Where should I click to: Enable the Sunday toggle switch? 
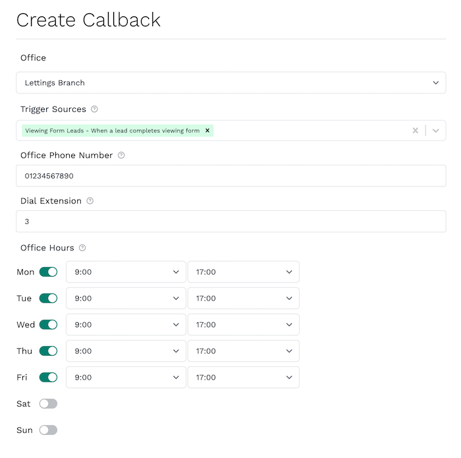[48, 430]
